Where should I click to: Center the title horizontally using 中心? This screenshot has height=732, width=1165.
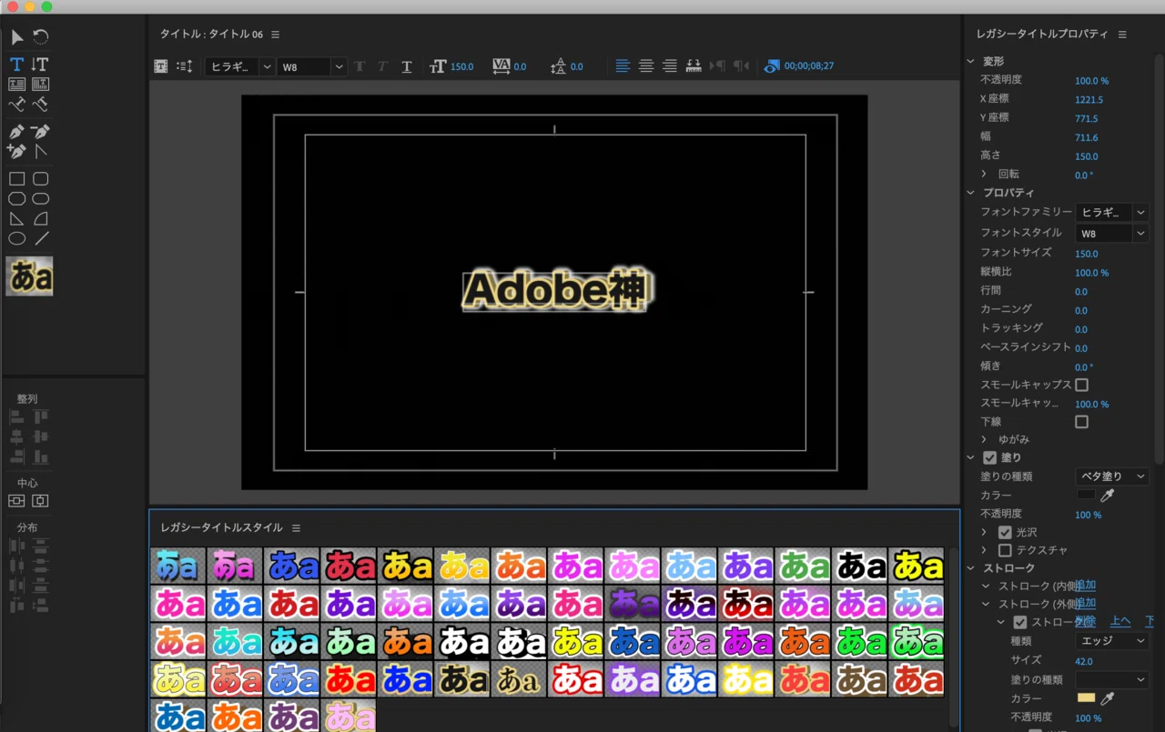click(x=40, y=501)
